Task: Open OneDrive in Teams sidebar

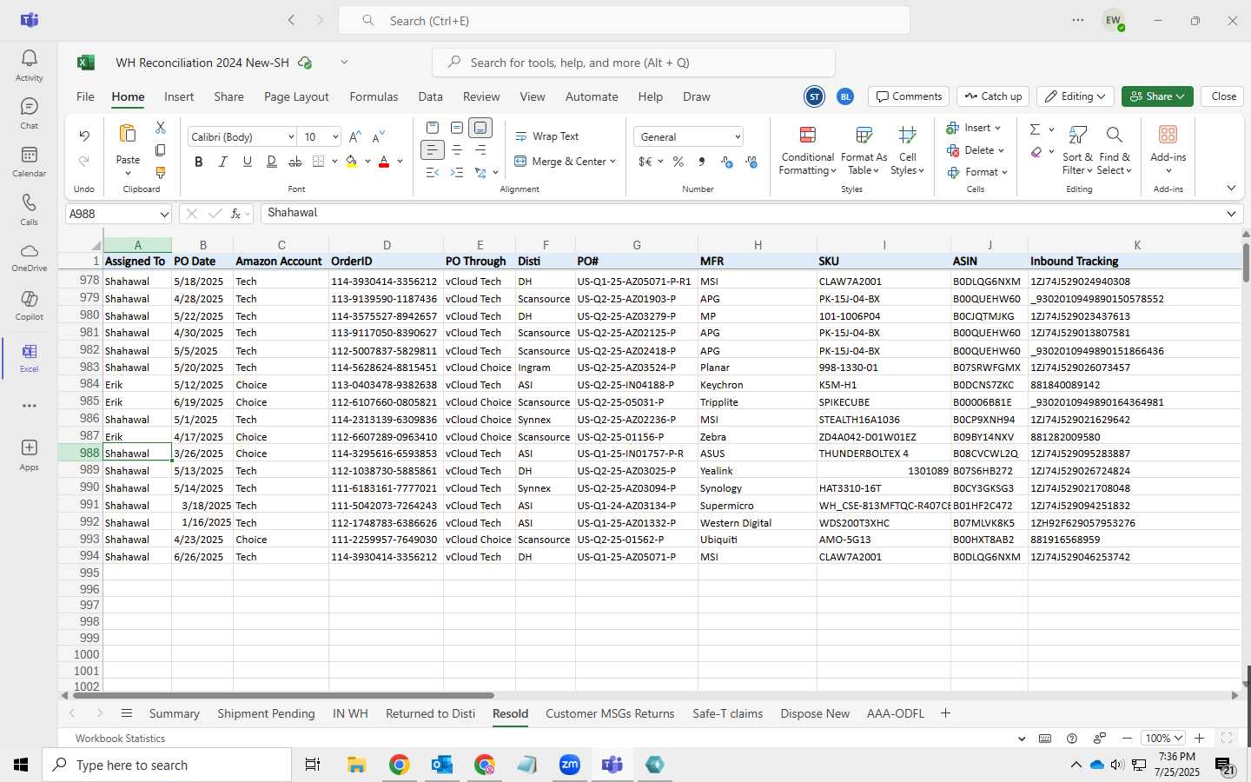Action: (x=29, y=256)
